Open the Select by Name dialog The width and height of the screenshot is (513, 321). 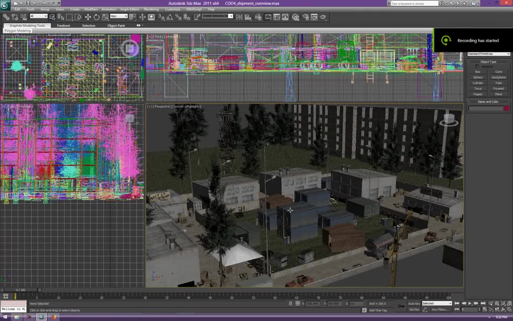[x=61, y=17]
